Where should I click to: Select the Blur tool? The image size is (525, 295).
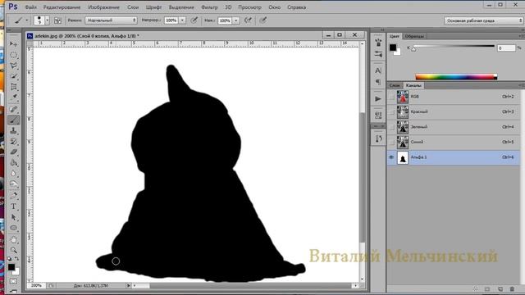13,173
